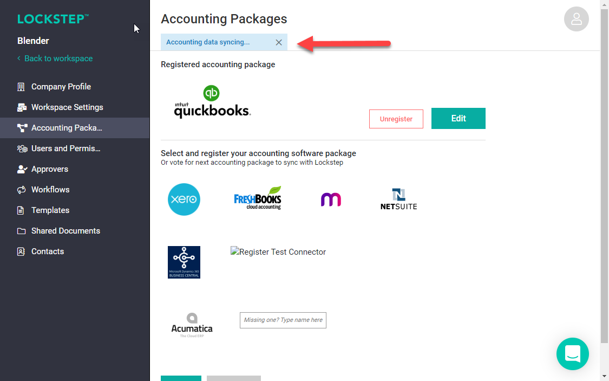Click the Unregister button
Screen dimensions: 609x381
pos(396,119)
